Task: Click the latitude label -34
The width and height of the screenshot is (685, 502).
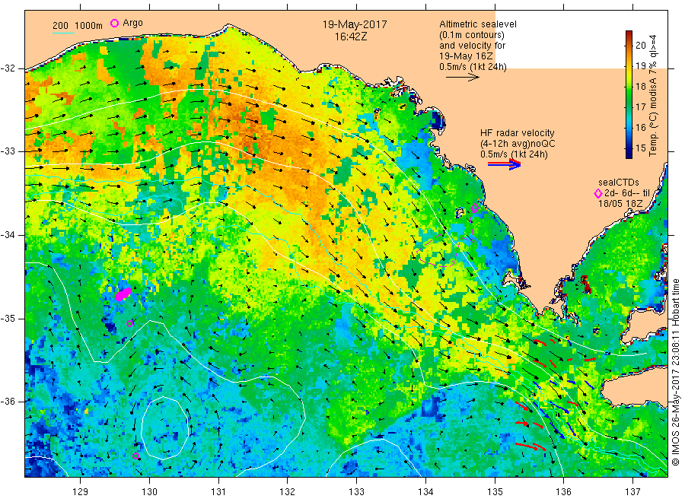Action: click(8, 235)
